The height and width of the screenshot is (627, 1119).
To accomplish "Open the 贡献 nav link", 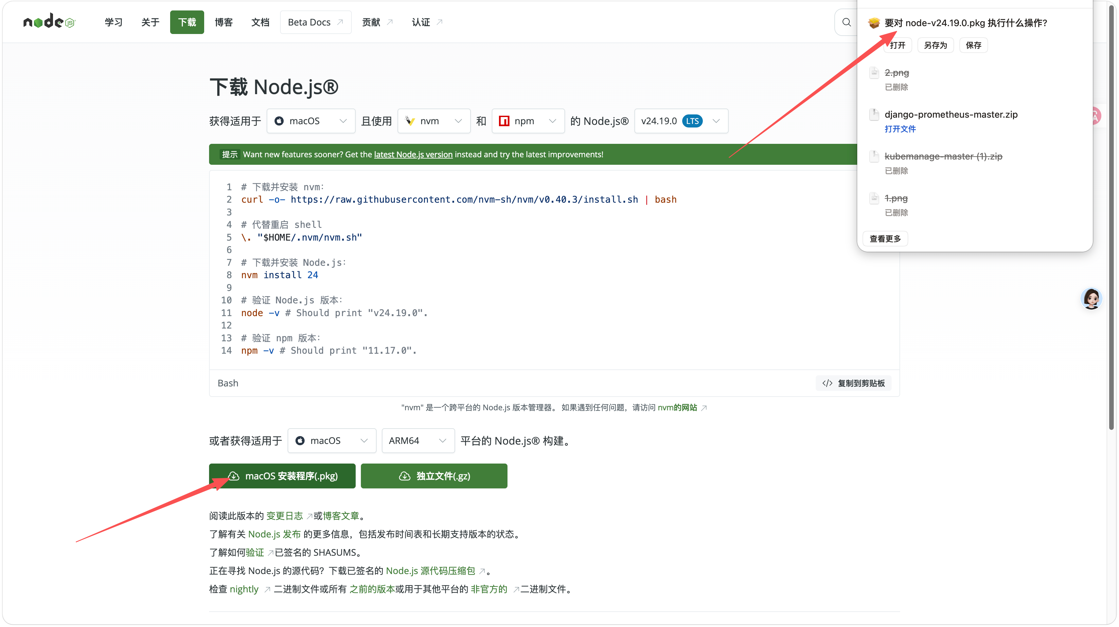I will (377, 22).
